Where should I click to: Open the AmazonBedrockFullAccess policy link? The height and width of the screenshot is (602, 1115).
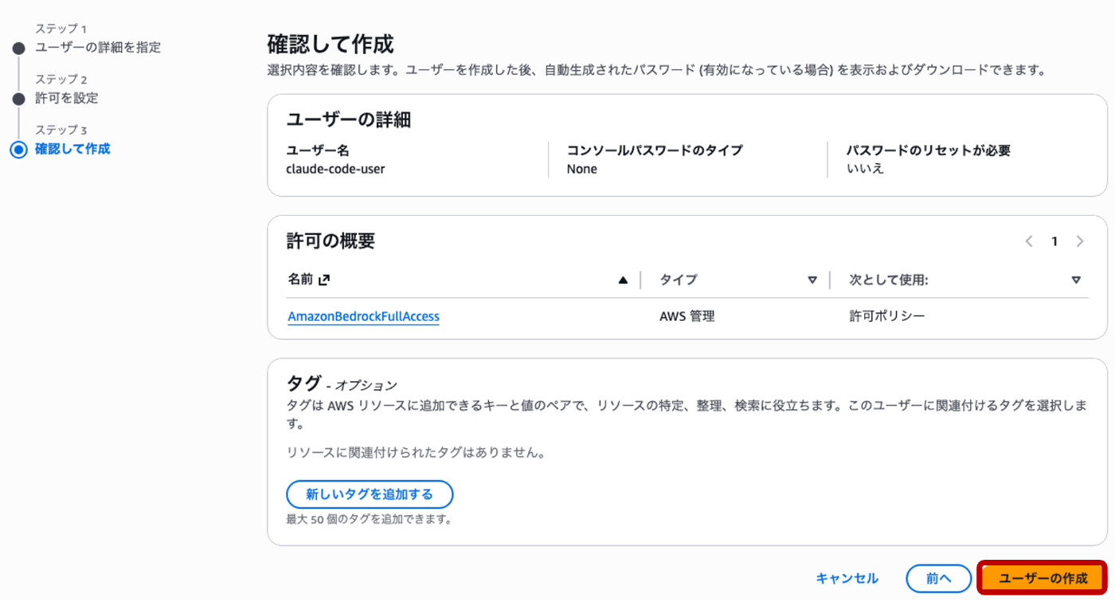pos(363,317)
